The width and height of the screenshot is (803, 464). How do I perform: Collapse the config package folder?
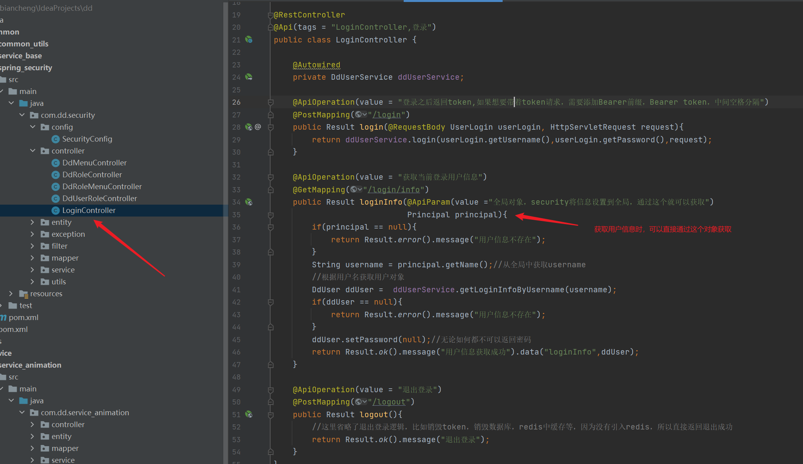tap(33, 127)
